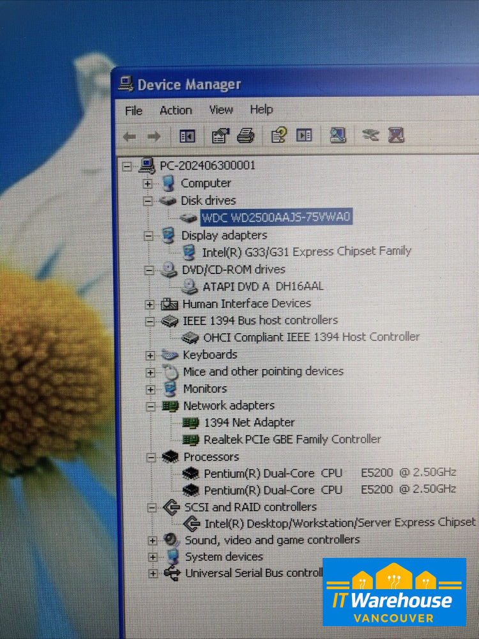Screen dimensions: 479x639
Task: Click the Intel G33/G31 display adapter icon
Action: coord(188,252)
